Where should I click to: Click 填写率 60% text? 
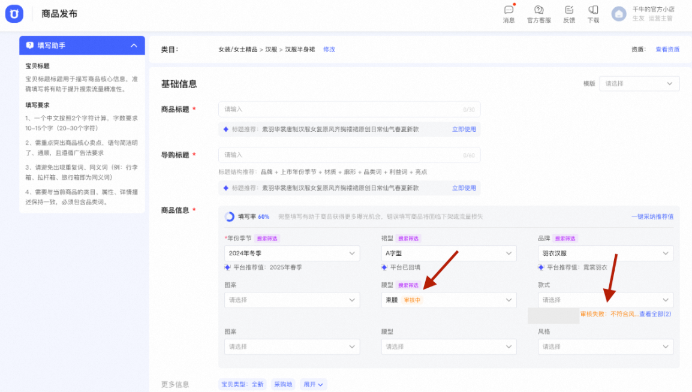(254, 216)
